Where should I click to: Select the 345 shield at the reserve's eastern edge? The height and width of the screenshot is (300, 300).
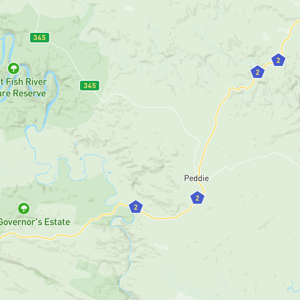tap(90, 86)
